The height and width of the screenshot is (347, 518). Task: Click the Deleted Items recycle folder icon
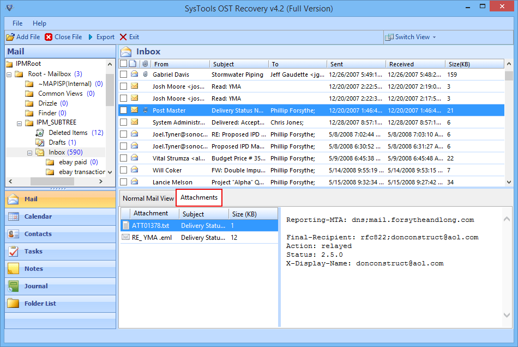[40, 133]
